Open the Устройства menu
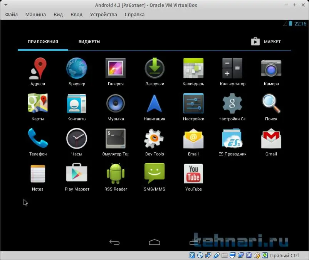Viewport: 309px width, 260px height. coord(103,14)
